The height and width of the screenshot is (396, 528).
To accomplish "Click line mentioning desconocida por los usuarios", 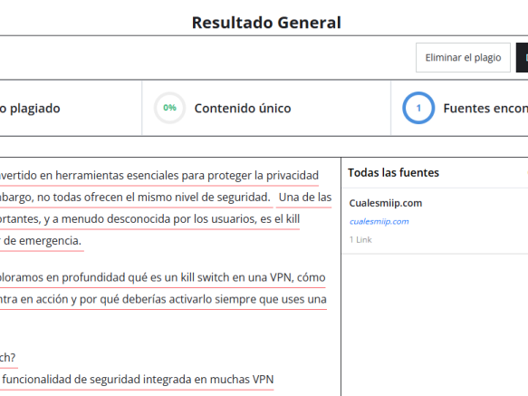I will click(149, 219).
